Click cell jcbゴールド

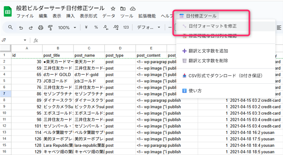coord(89,81)
